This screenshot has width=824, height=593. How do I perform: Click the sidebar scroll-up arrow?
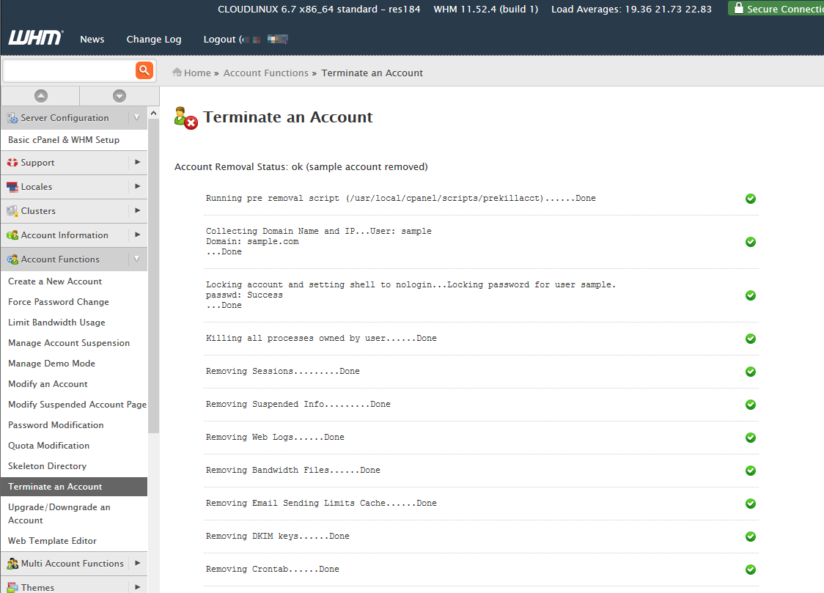click(153, 114)
